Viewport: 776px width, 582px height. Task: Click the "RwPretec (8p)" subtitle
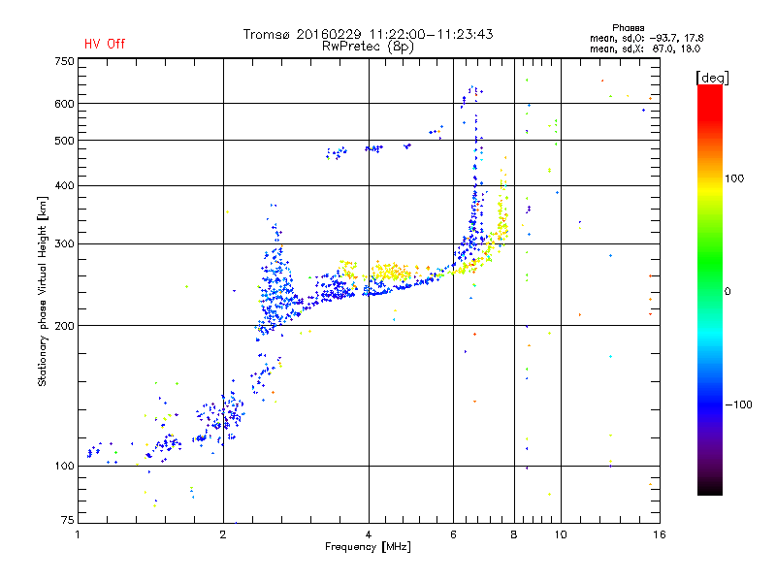coord(368,47)
